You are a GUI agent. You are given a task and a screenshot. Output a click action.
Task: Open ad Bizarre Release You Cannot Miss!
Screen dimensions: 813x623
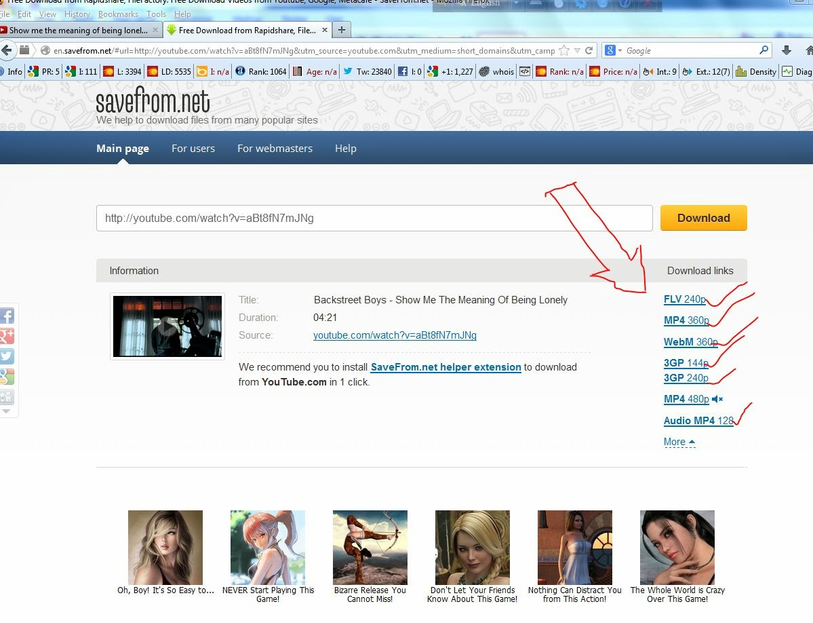pos(370,556)
